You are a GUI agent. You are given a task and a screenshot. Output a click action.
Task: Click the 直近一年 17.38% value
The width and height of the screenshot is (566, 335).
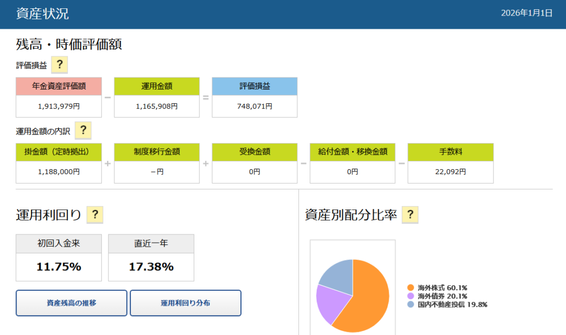pos(151,267)
